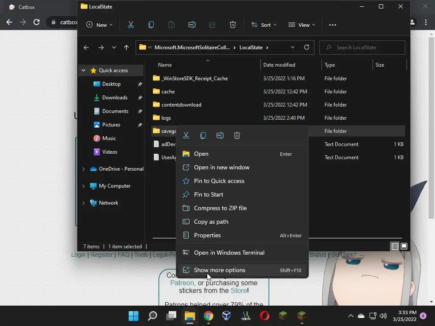Open the Sort dropdown

pyautogui.click(x=263, y=25)
